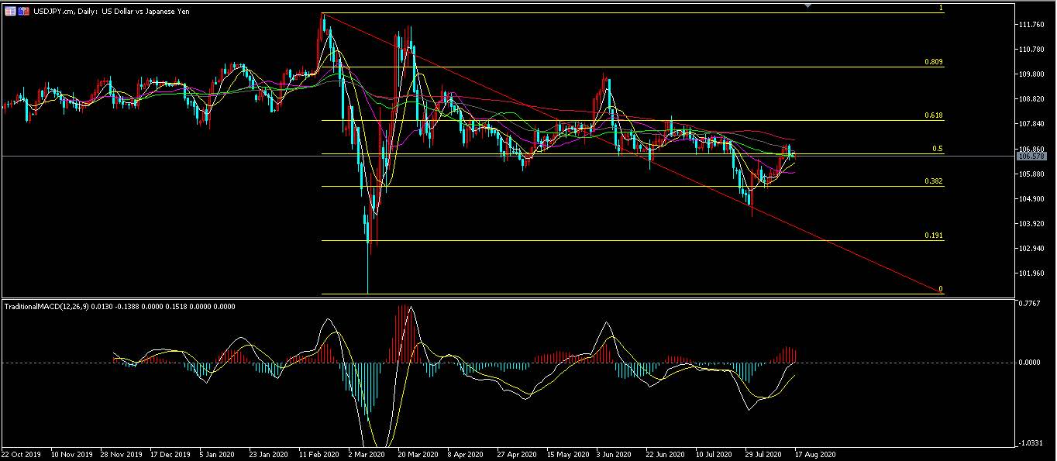Click the 102.940 price on the scale
Image resolution: width=1057 pixels, height=461 pixels.
pyautogui.click(x=1033, y=249)
